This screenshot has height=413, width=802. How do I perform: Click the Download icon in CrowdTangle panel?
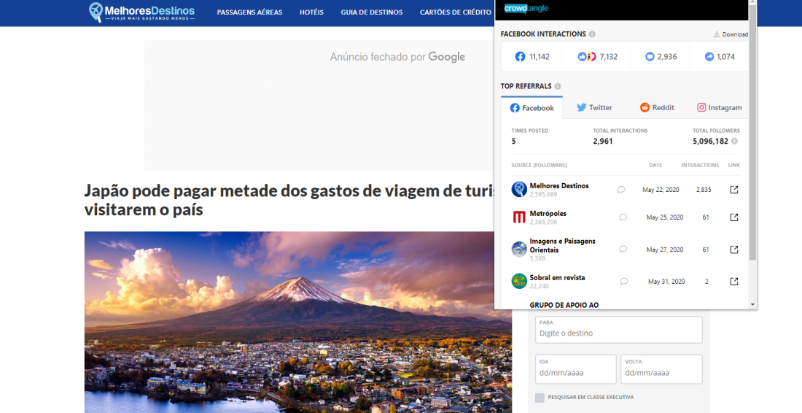click(717, 34)
